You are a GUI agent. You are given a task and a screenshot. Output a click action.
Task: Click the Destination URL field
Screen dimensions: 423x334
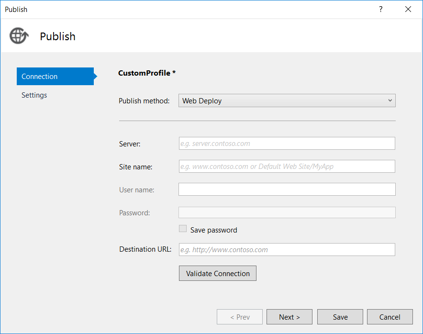(x=287, y=249)
